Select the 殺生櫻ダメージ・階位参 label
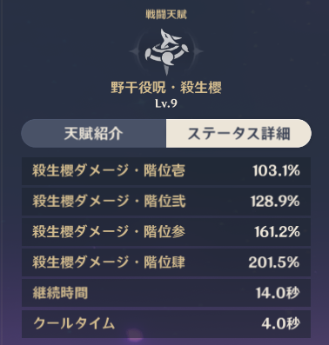 coord(109,232)
